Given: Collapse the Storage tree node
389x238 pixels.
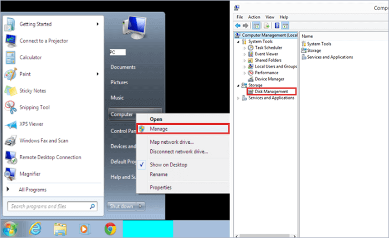Looking at the screenshot, I should pyautogui.click(x=238, y=85).
